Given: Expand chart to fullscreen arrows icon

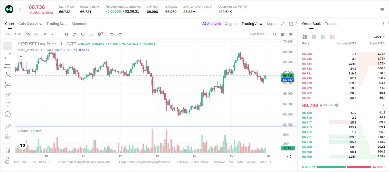Looking at the screenshot, I should click(x=283, y=24).
